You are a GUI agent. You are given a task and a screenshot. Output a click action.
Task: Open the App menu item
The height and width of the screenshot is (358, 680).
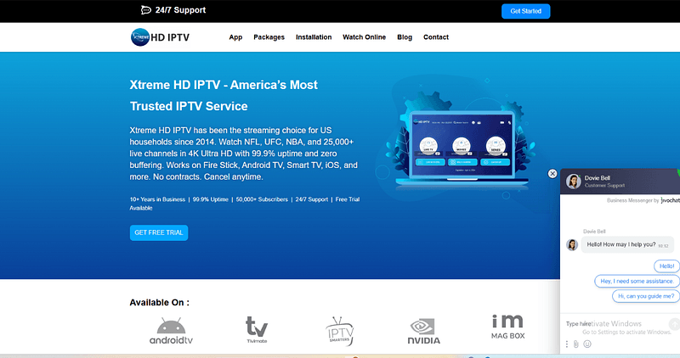[235, 37]
